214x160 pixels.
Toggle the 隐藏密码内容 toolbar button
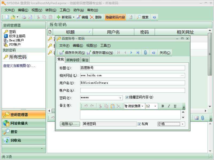tap(115, 17)
